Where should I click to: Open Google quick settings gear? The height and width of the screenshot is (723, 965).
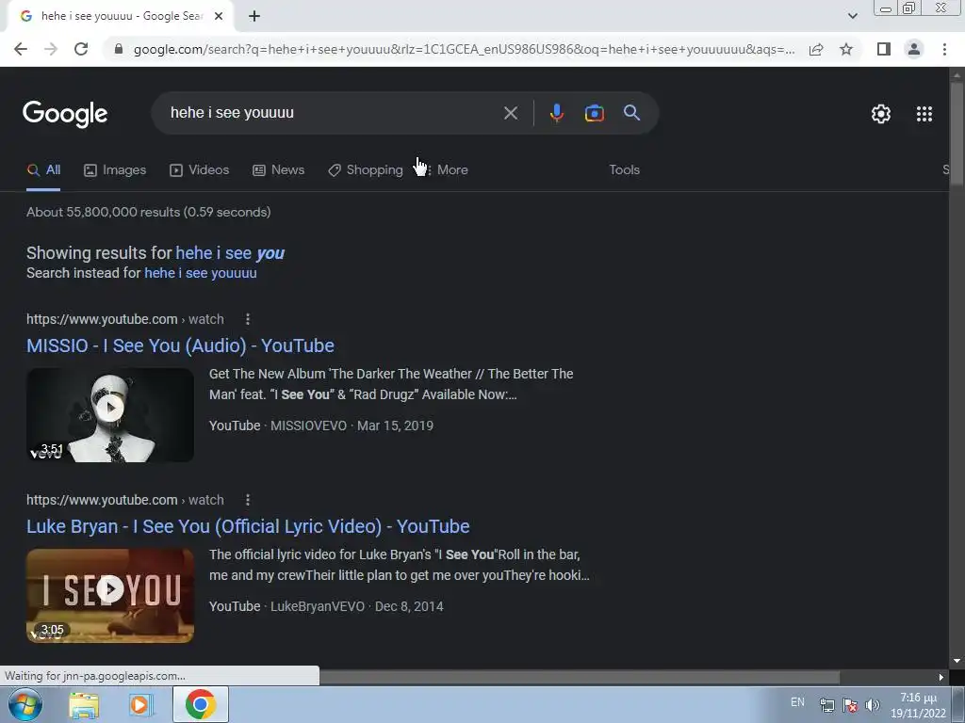(x=881, y=114)
